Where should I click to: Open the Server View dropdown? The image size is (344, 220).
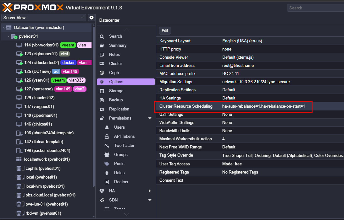pos(44,18)
